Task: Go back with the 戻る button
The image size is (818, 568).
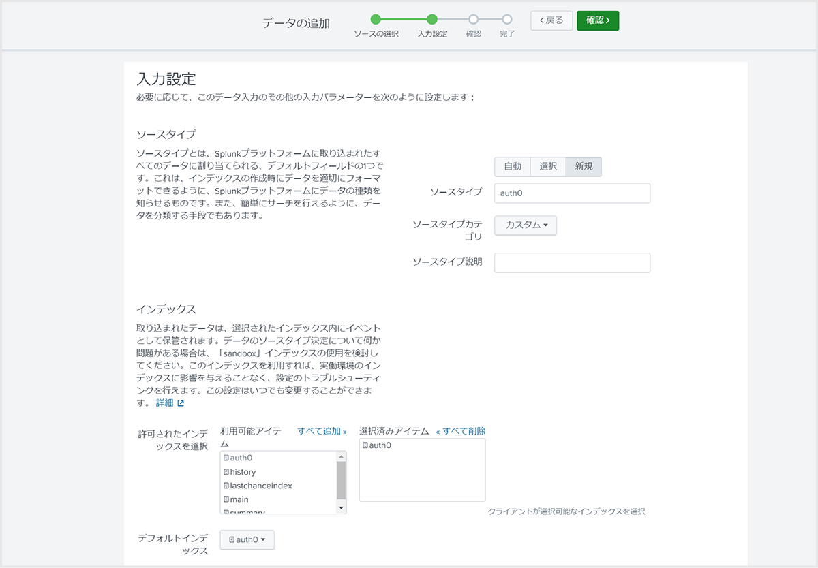Action: (x=551, y=20)
